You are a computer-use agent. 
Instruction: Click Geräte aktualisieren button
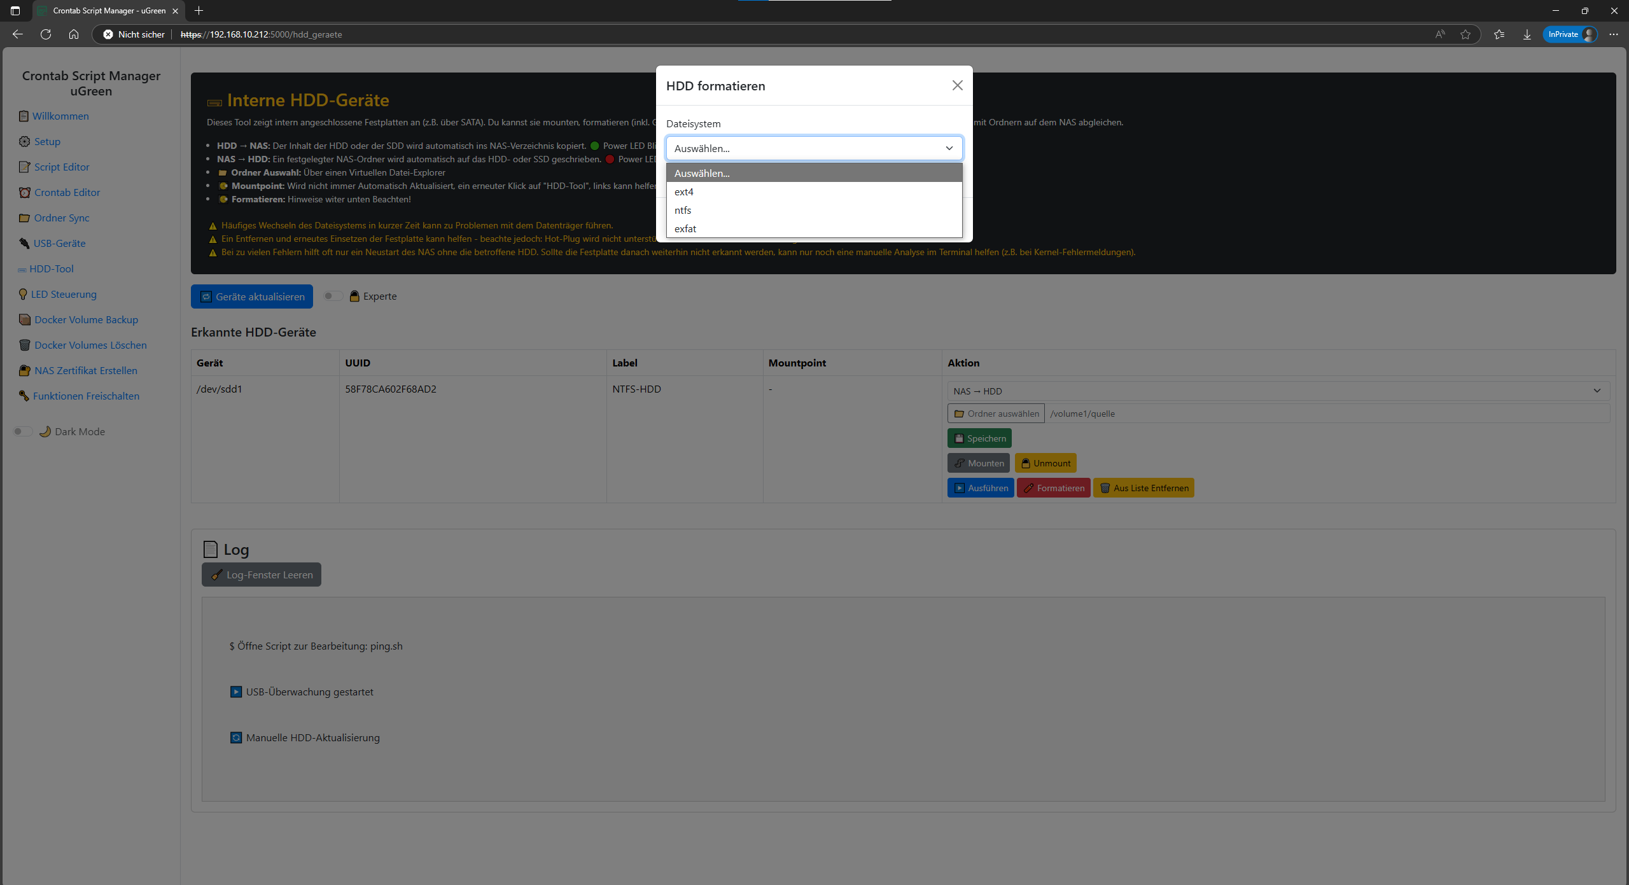point(252,296)
